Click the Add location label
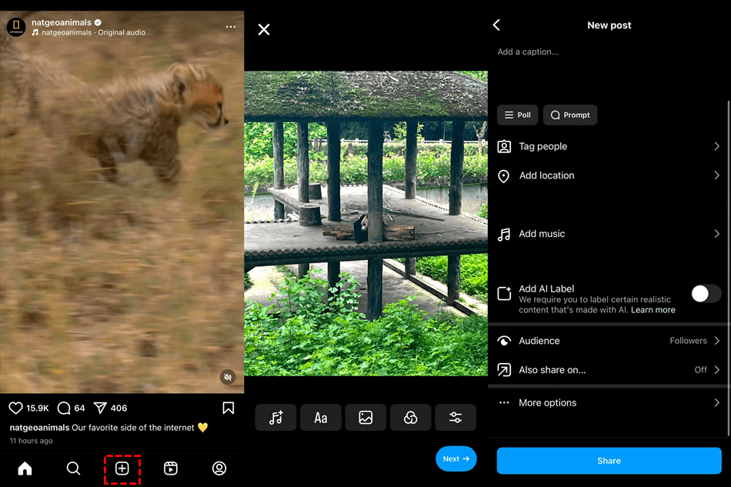Screen dimensions: 731x487 [x=547, y=175]
